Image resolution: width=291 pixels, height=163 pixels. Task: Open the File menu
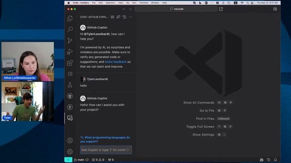click(x=94, y=3)
